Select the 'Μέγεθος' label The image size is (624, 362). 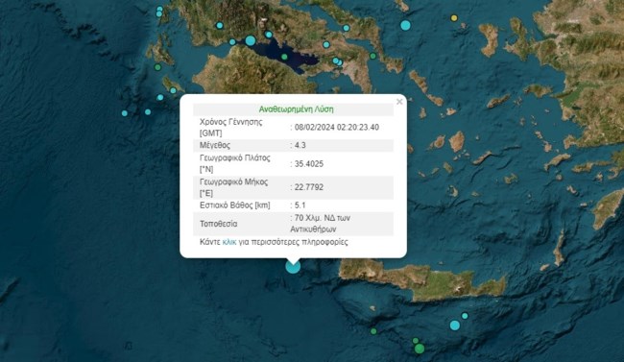(x=215, y=145)
